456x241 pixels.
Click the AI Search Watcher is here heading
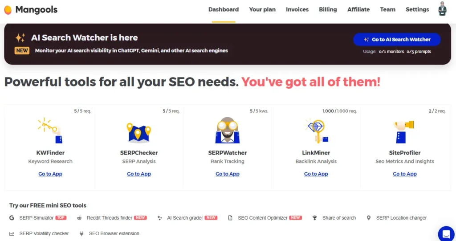coord(84,37)
